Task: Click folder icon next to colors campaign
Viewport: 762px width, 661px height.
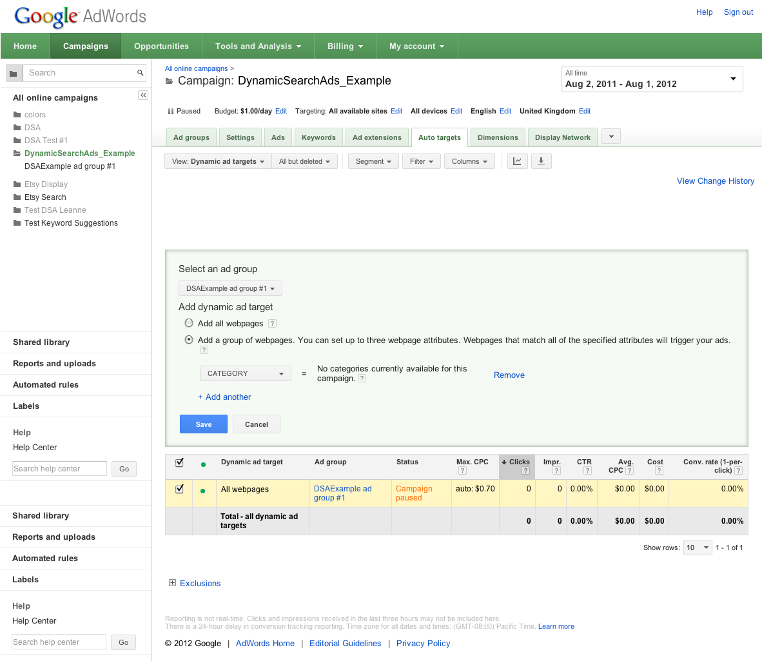Action: tap(17, 115)
